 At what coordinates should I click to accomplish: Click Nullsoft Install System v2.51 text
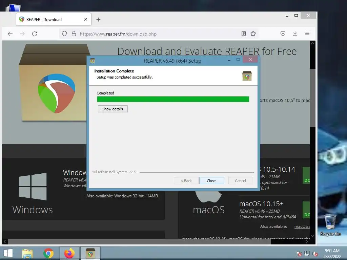pos(115,172)
